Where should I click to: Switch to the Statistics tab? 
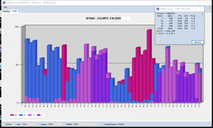[6, 11]
